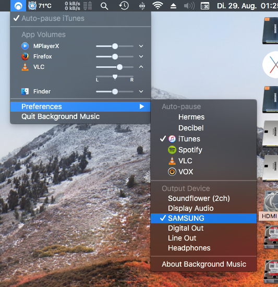Open Time Machine menu bar icon
Viewport: 278px width, 287px height.
click(x=124, y=6)
